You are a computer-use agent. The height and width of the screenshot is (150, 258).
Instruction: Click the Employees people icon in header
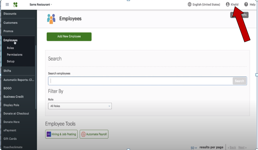coord(51,19)
